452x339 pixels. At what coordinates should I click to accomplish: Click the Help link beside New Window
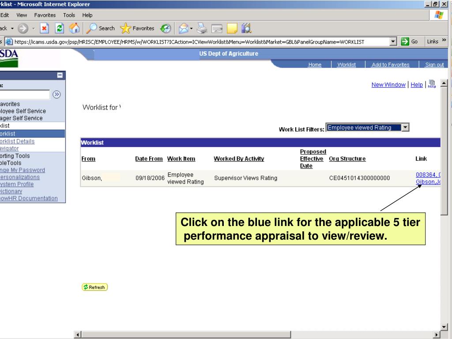click(417, 85)
